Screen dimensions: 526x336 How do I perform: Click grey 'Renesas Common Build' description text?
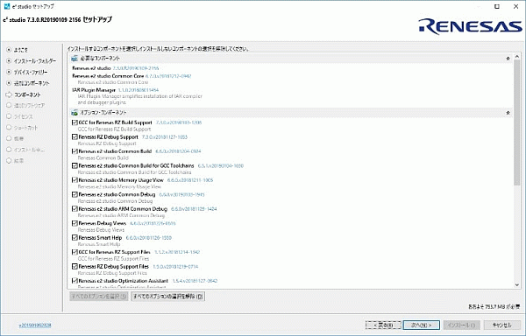pyautogui.click(x=103, y=158)
